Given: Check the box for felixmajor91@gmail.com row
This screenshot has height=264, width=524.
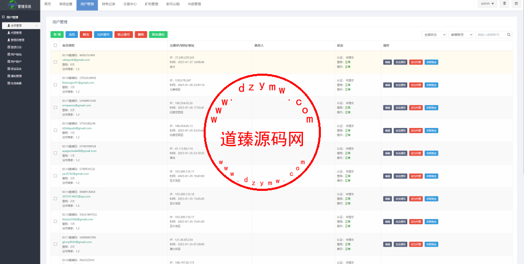Looking at the screenshot, I should (x=55, y=85).
